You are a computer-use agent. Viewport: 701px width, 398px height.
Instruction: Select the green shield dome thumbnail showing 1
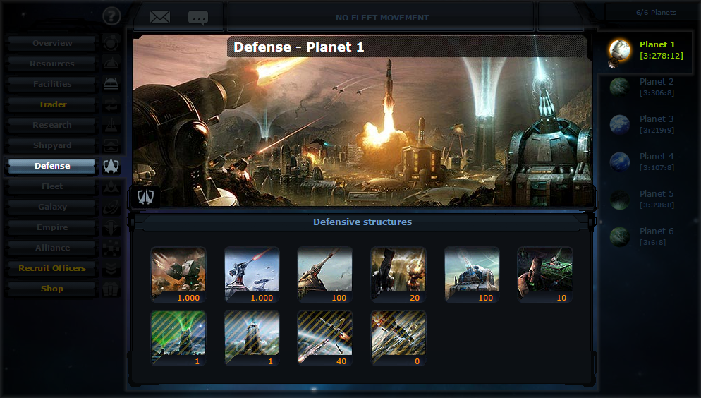(x=178, y=339)
